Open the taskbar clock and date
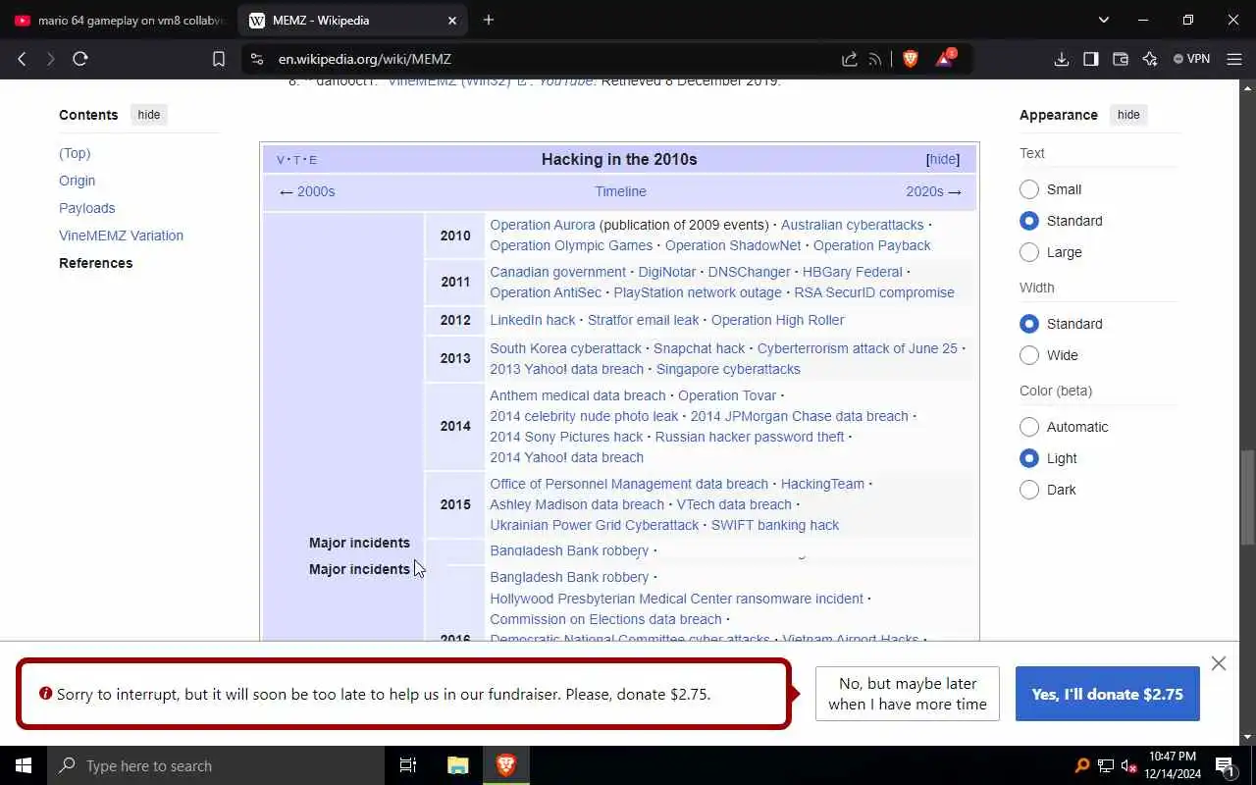 click(1172, 765)
